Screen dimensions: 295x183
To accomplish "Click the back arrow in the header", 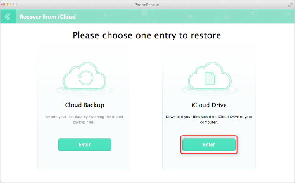I will pos(8,17).
